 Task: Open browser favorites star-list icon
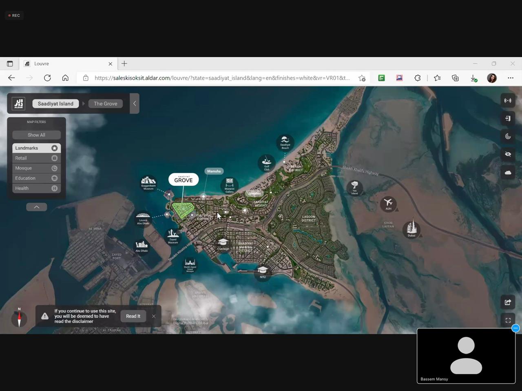(437, 78)
